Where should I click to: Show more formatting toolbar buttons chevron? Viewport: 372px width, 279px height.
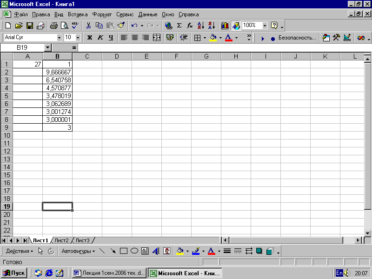point(249,38)
